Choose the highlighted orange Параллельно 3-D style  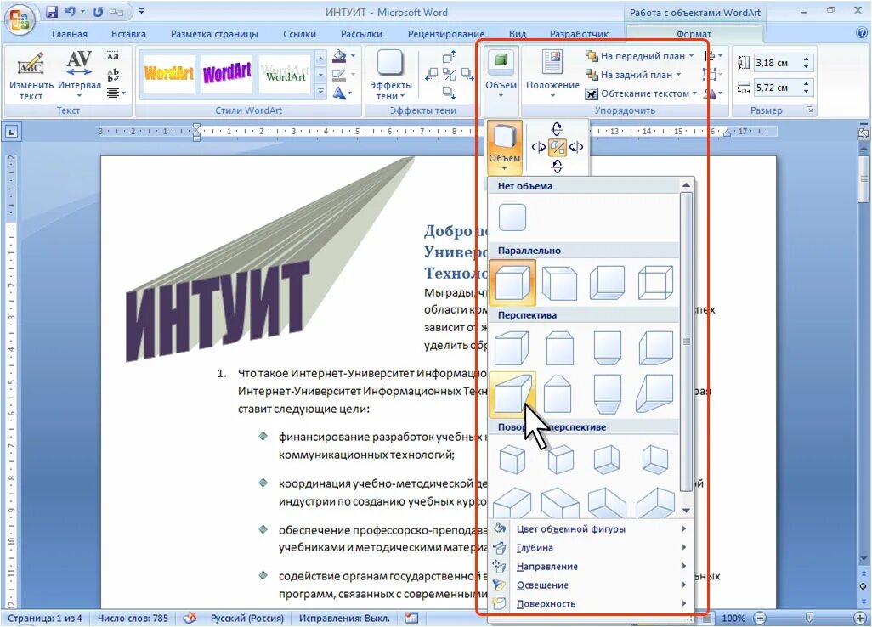tap(512, 283)
